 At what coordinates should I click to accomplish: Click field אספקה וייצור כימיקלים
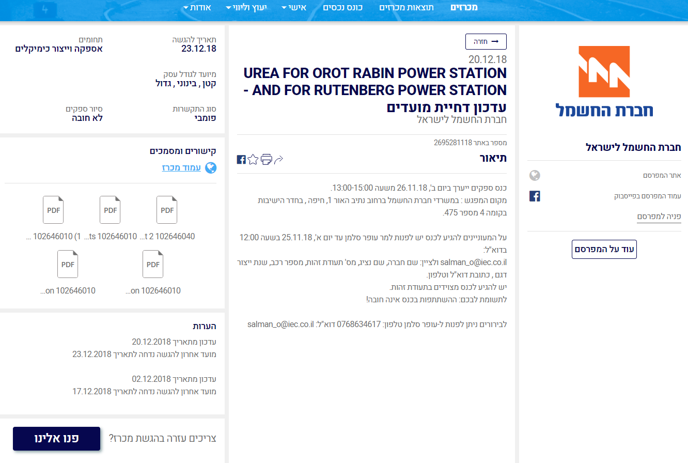coord(59,49)
